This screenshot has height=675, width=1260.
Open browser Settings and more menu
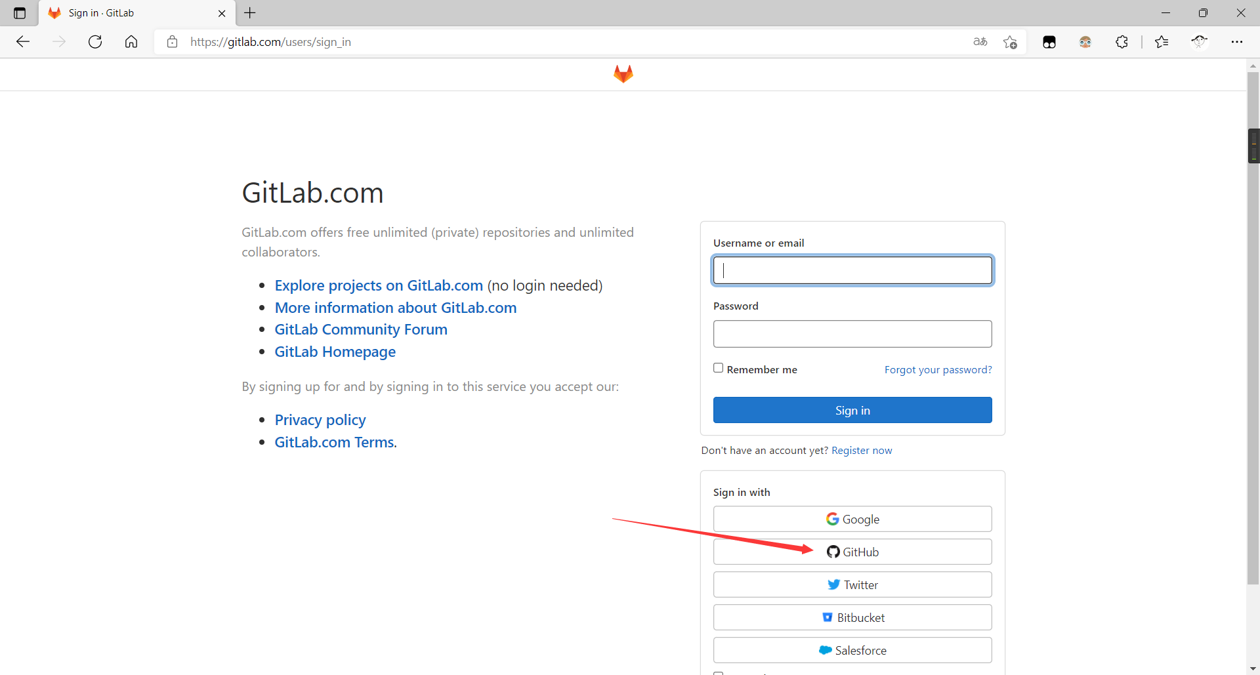point(1237,42)
